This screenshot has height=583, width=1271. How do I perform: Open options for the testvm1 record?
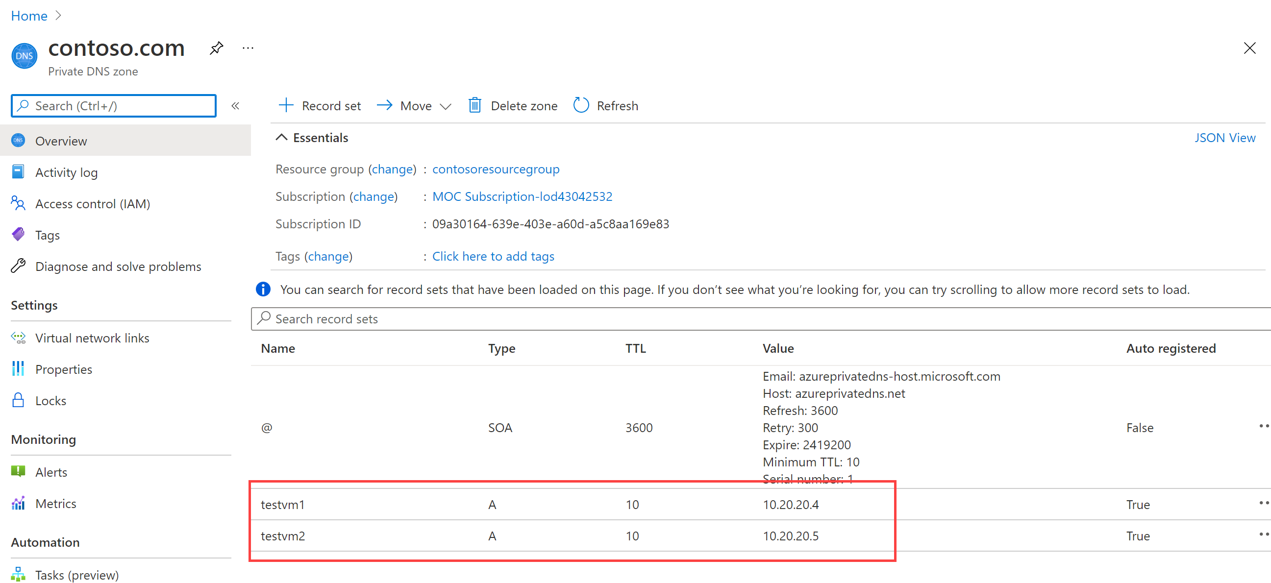1264,504
